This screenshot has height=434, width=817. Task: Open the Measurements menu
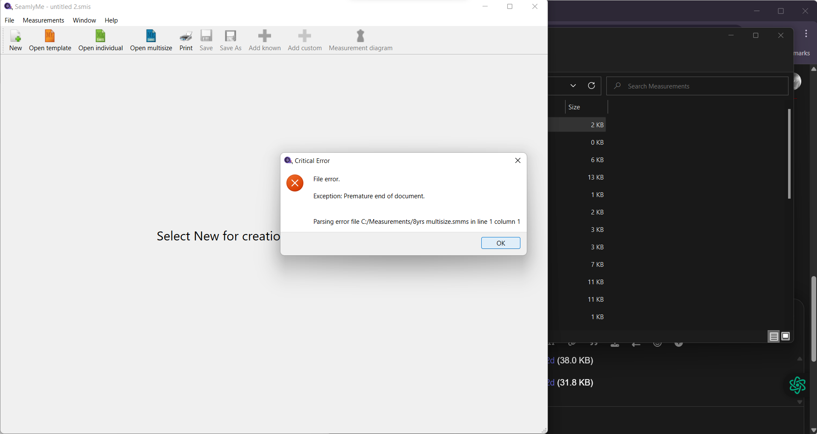tap(43, 20)
